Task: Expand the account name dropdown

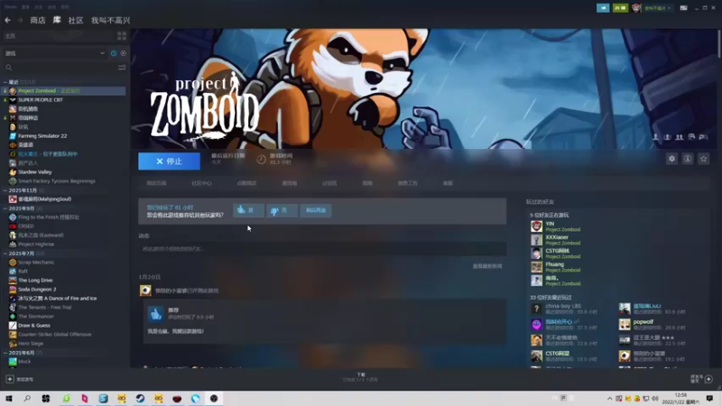Action: pos(658,8)
